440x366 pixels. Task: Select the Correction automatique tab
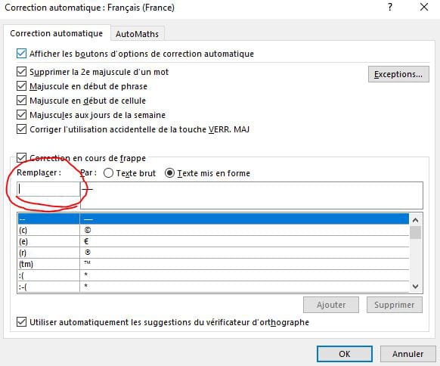(x=57, y=33)
